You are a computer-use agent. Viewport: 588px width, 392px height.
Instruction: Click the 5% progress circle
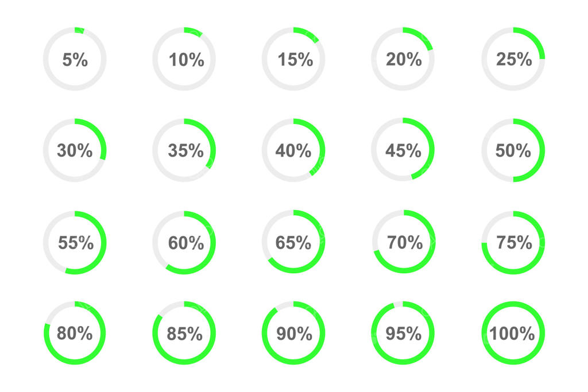point(75,59)
